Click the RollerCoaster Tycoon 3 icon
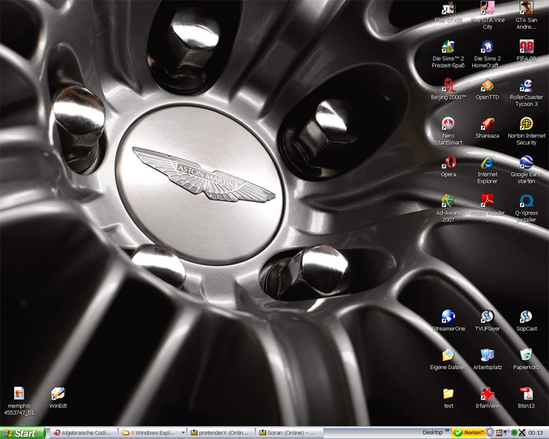 click(526, 86)
